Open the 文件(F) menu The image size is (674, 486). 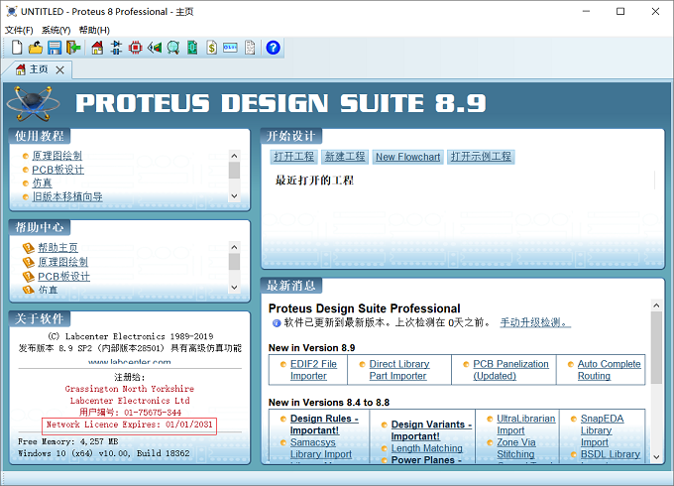point(19,30)
